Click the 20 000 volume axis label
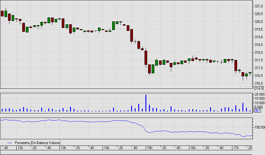265x155 pixels. click(x=260, y=94)
